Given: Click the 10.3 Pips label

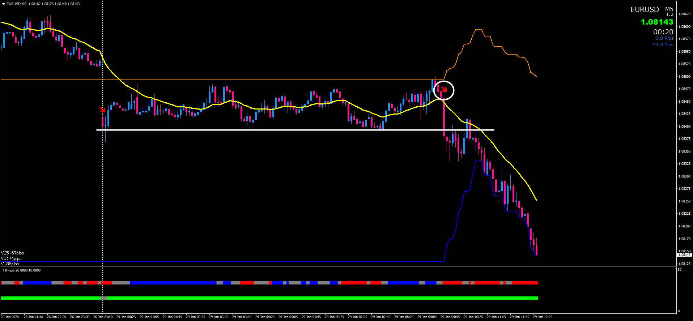Looking at the screenshot, I should [663, 45].
